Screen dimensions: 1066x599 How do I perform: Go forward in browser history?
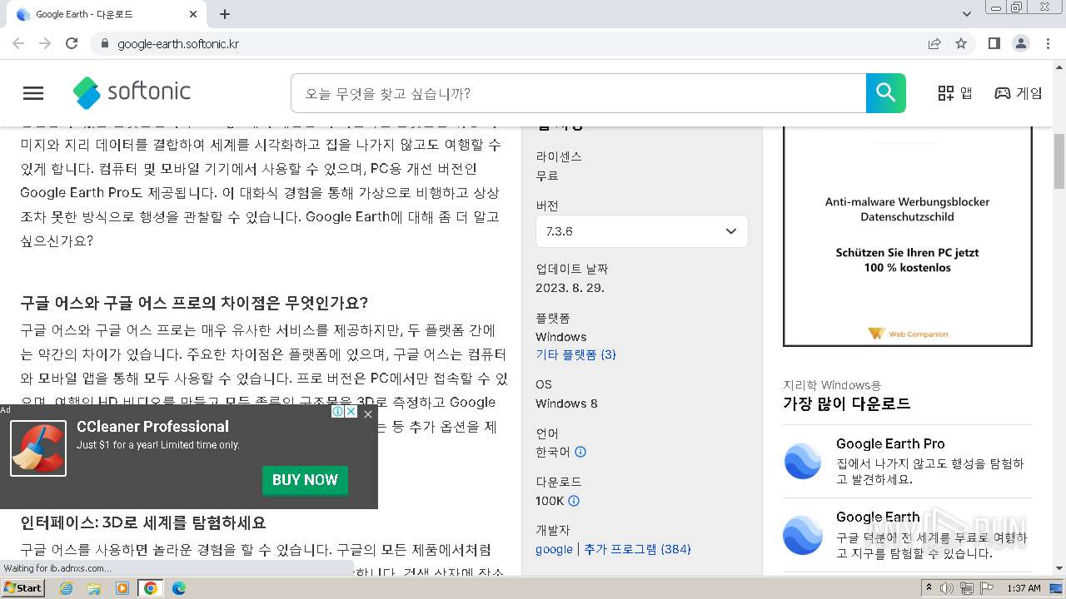45,43
